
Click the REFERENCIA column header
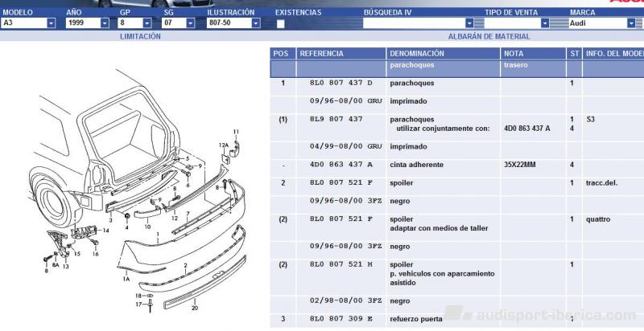(x=341, y=54)
